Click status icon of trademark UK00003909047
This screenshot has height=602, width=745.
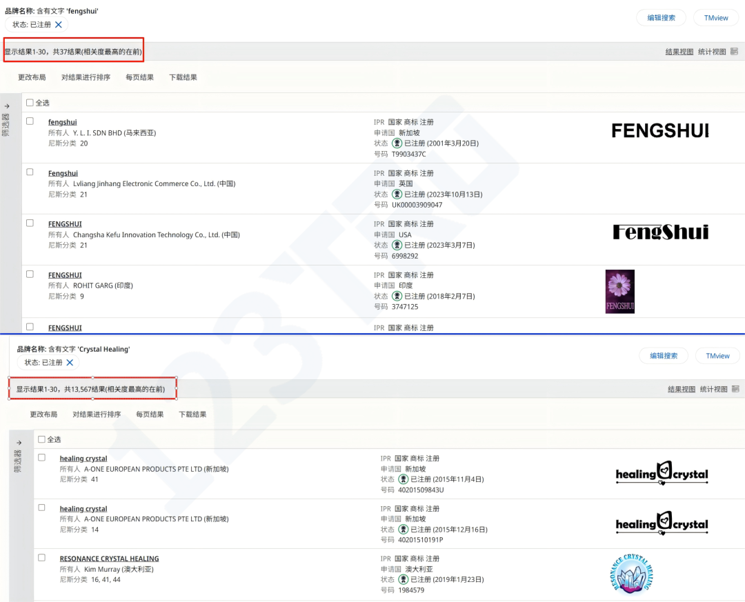click(397, 194)
